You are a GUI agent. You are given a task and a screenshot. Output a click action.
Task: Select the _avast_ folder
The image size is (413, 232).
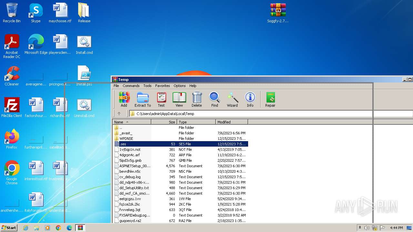(x=180, y=133)
